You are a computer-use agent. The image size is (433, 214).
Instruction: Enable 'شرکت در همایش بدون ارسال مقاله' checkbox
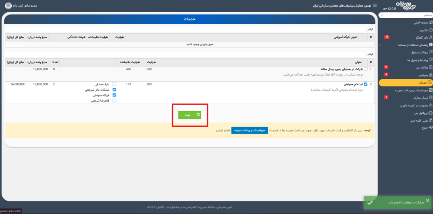pos(365,69)
